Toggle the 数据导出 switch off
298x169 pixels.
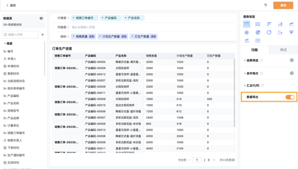pyautogui.click(x=290, y=97)
